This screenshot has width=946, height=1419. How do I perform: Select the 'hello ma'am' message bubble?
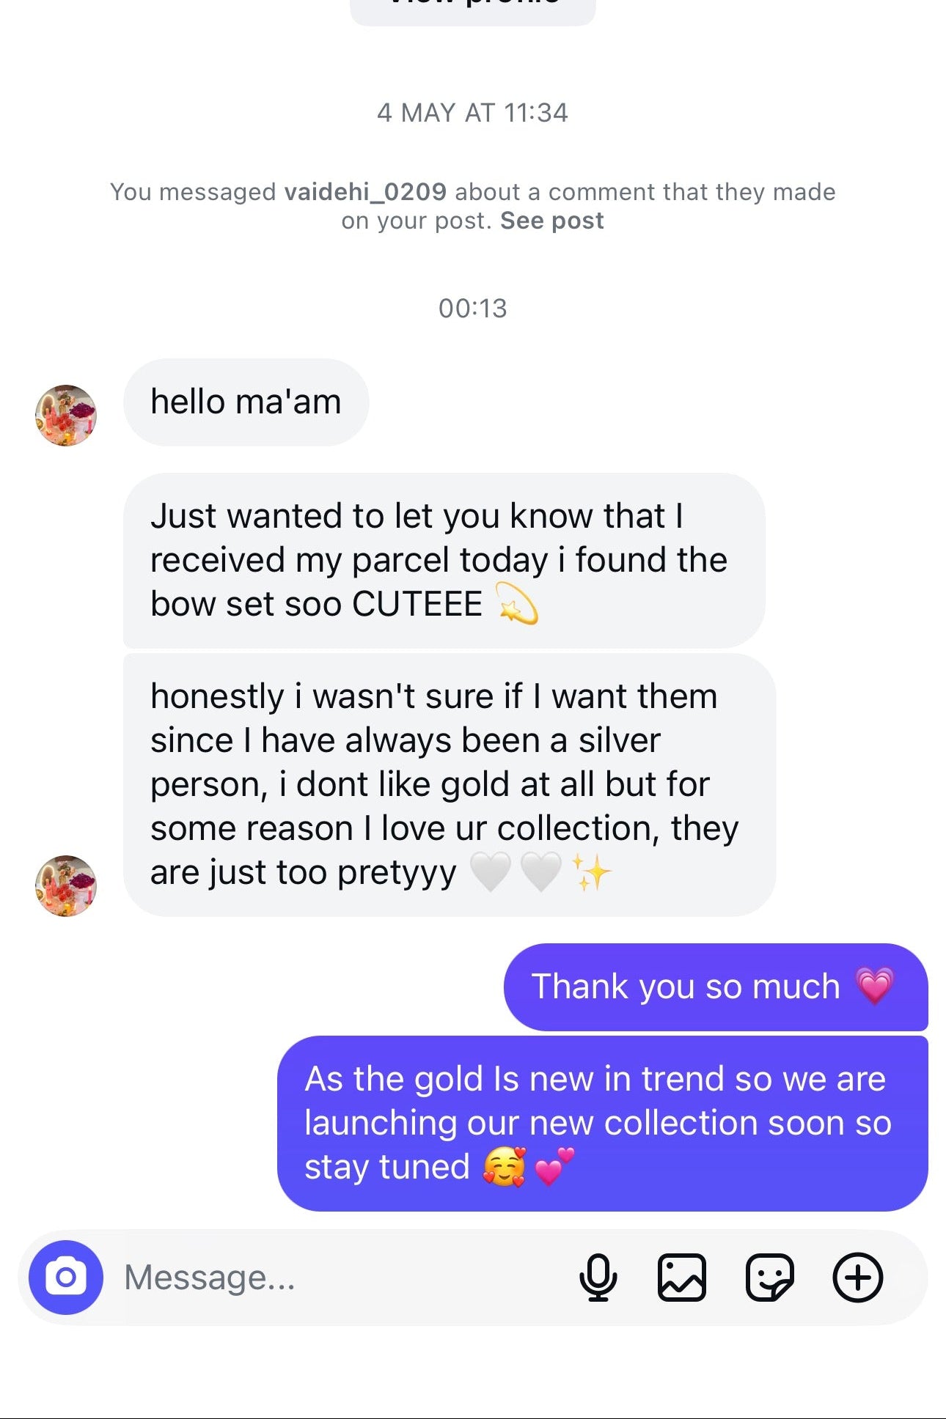point(246,402)
